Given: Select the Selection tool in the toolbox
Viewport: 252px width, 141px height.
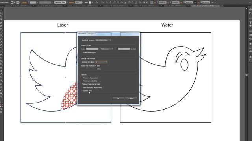Looking at the screenshot, I should [x=1, y=10].
